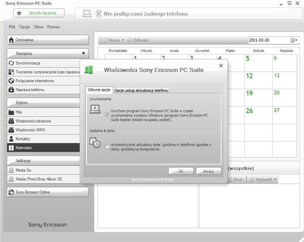Click the Sony Ericsson Online icon
The height and width of the screenshot is (242, 304).
tap(11, 192)
